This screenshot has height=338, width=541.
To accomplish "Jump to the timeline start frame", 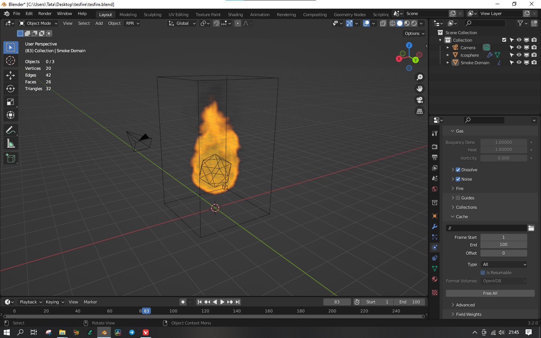I will [x=199, y=302].
